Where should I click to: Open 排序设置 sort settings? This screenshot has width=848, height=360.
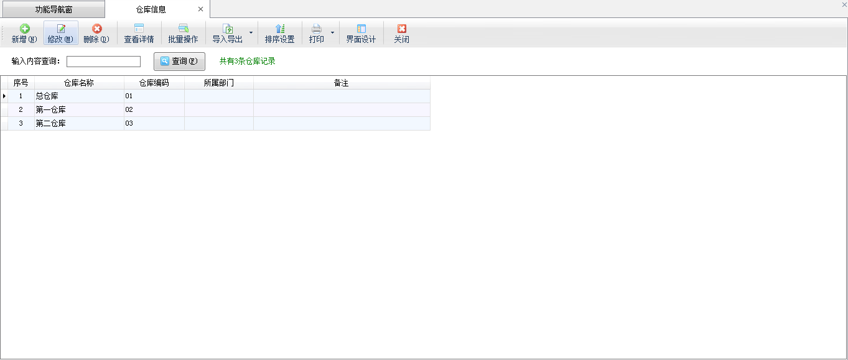click(x=279, y=29)
